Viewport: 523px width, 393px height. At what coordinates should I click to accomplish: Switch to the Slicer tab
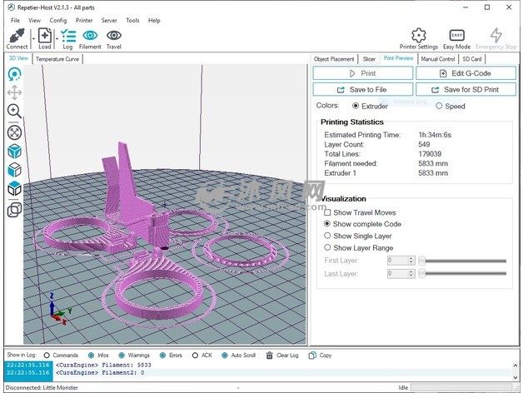(x=368, y=59)
